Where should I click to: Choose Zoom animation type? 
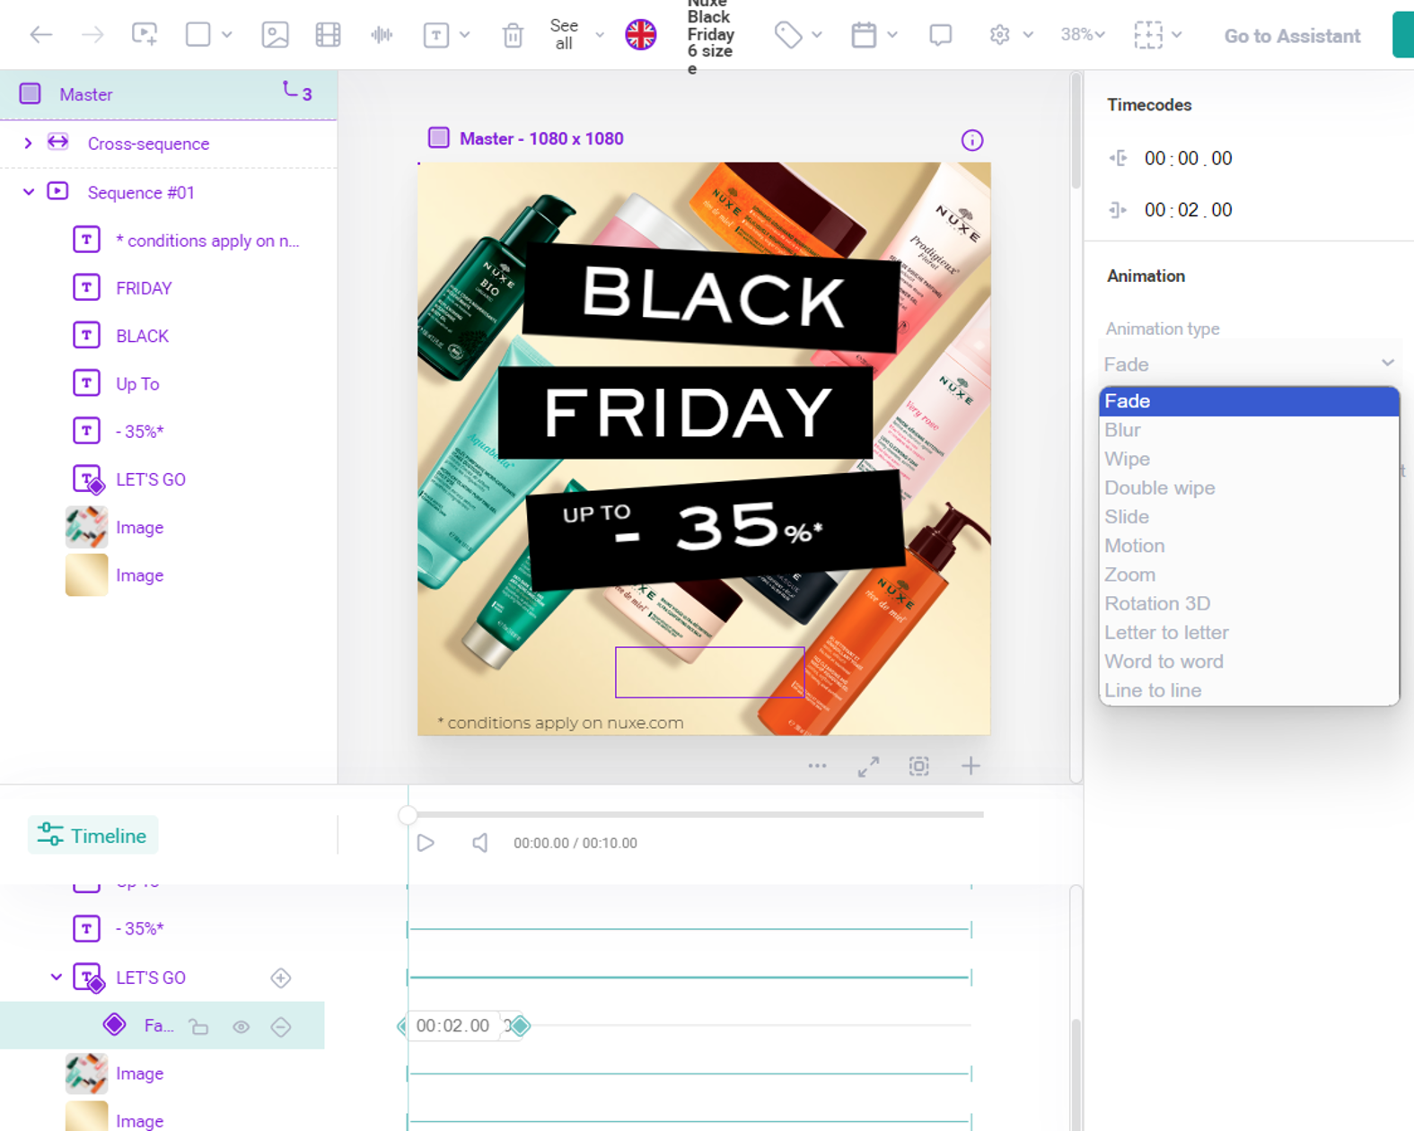(x=1249, y=574)
